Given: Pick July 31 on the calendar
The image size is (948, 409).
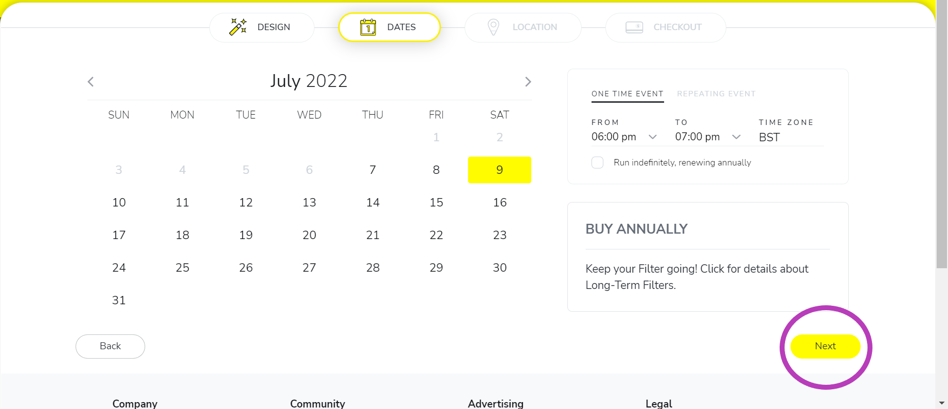Looking at the screenshot, I should pos(119,300).
